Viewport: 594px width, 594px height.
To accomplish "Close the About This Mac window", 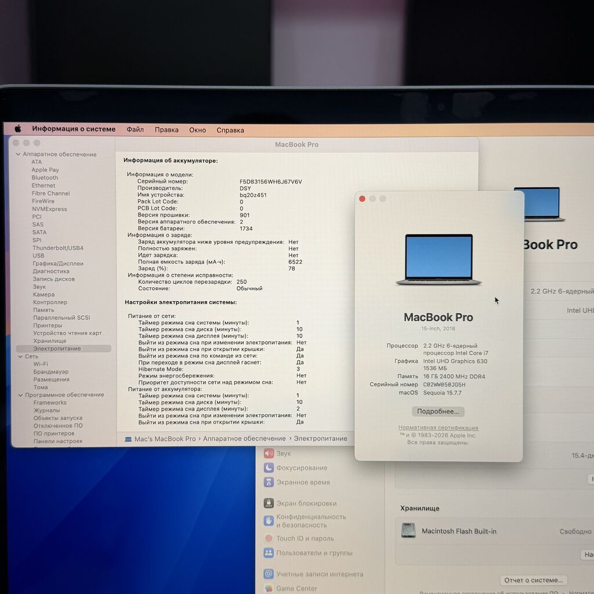I will click(x=362, y=199).
